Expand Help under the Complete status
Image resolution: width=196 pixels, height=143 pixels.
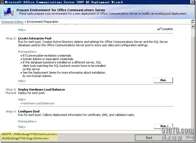(22, 30)
